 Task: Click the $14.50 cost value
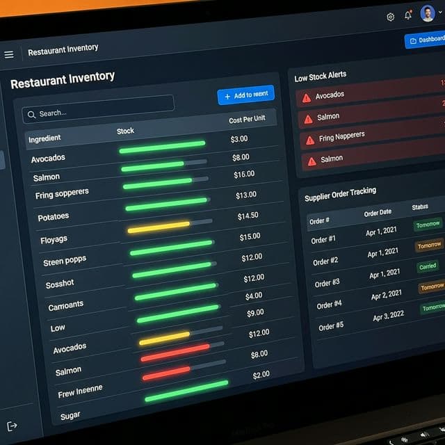(248, 216)
